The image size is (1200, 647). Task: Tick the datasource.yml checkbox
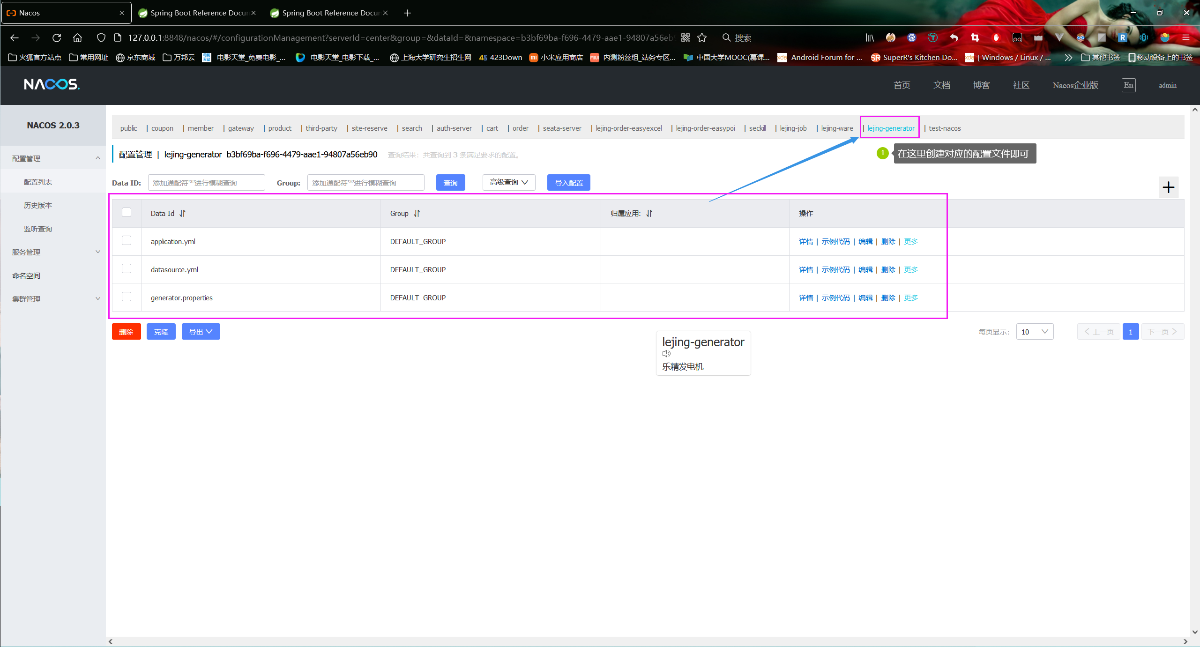(127, 268)
